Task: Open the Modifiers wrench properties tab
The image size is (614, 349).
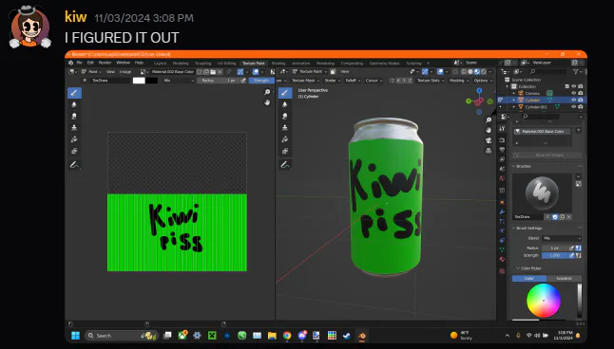Action: click(502, 211)
